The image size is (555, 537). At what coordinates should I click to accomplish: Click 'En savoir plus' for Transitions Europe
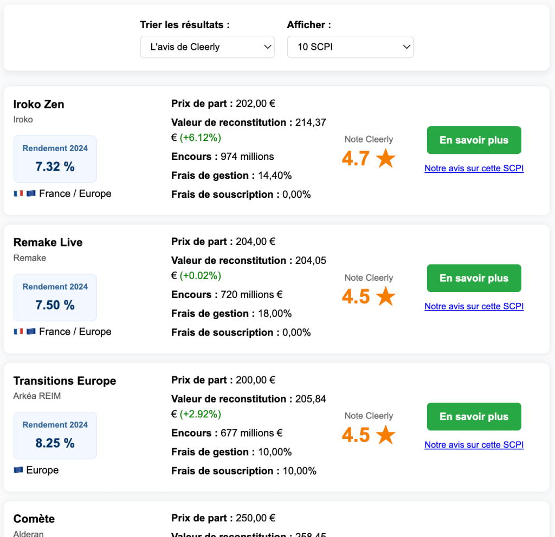coord(474,417)
